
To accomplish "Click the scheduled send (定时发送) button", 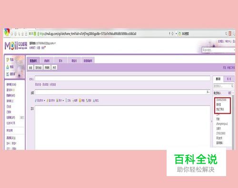I will pyautogui.click(x=38, y=68).
